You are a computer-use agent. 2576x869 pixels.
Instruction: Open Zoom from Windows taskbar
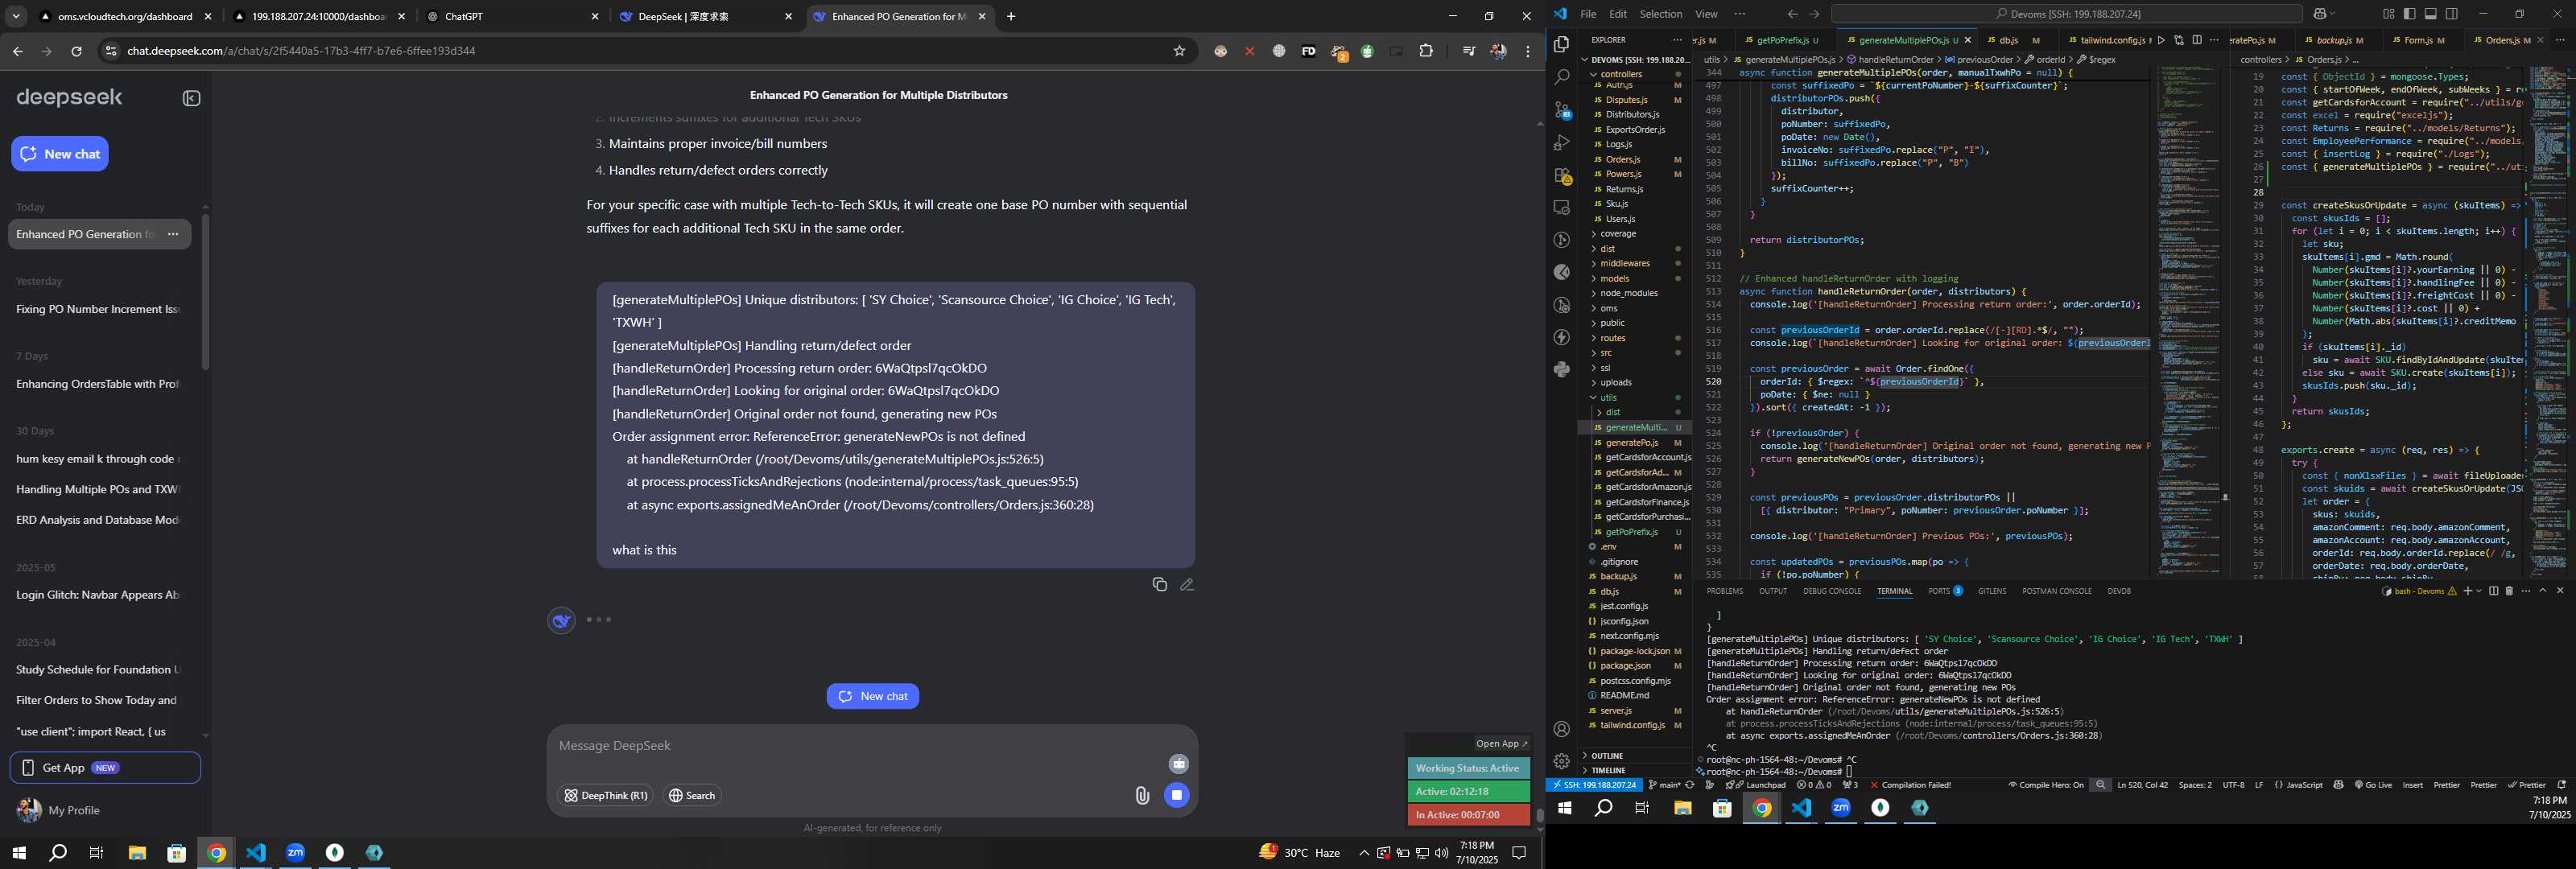click(x=295, y=853)
